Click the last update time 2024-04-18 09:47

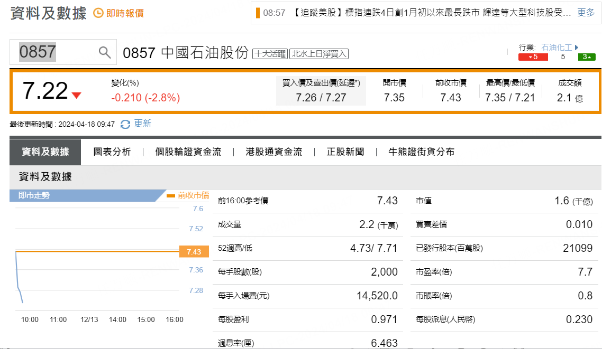[86, 125]
